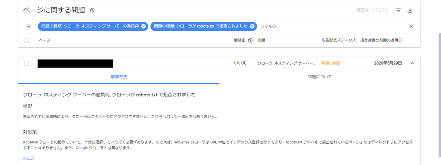Click the filter icon left of chips
The image size is (441, 165).
coord(29,26)
